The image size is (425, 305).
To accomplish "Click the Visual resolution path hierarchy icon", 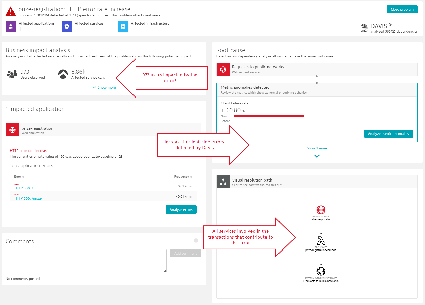I will (x=223, y=182).
